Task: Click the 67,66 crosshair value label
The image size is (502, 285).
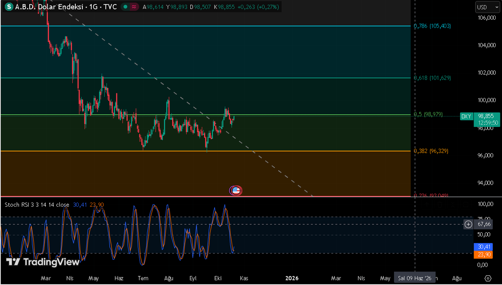Action: [x=483, y=225]
